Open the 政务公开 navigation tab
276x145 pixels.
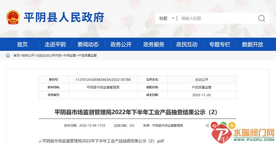click(x=121, y=44)
